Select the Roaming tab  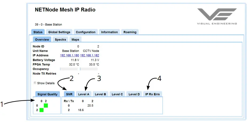click(x=130, y=32)
